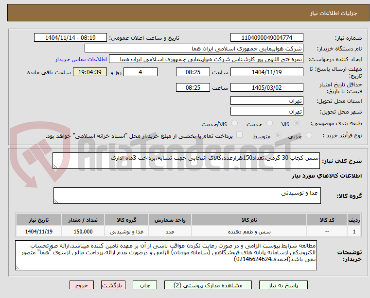Click the price validity time 08:25 field

(193, 88)
